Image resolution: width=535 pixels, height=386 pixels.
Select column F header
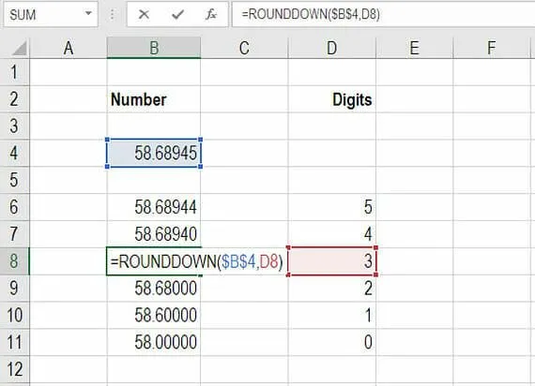(x=491, y=48)
